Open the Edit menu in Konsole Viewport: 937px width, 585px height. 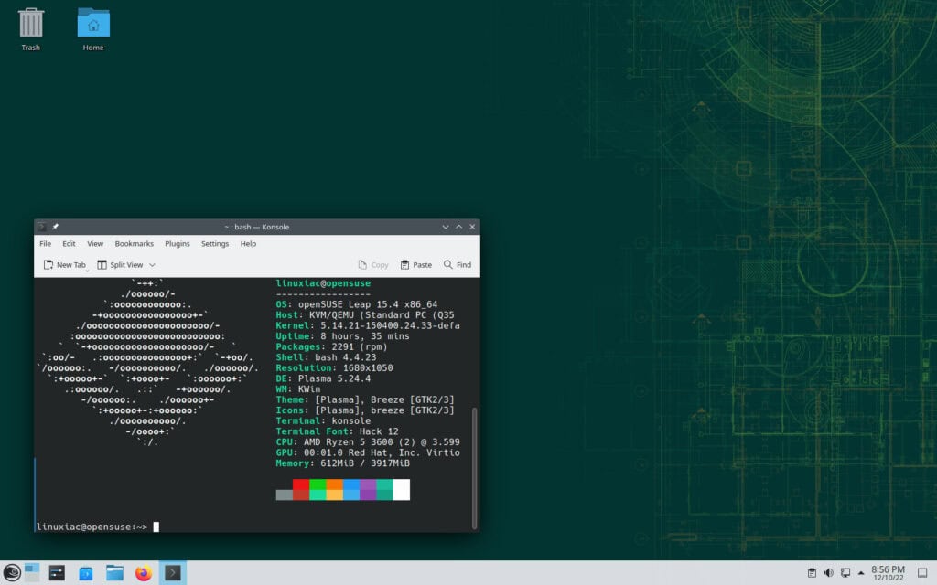point(69,243)
